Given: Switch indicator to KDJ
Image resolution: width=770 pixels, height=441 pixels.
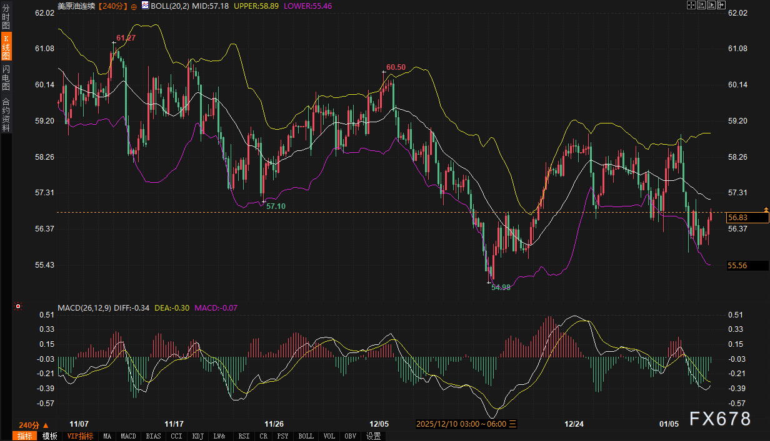Looking at the screenshot, I should [197, 436].
